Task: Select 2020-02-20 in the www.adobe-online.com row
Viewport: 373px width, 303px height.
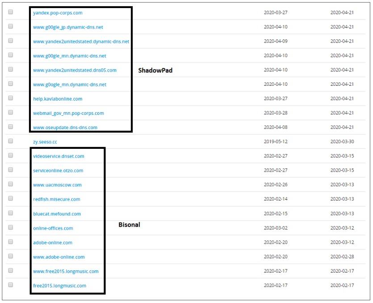Action: click(276, 257)
